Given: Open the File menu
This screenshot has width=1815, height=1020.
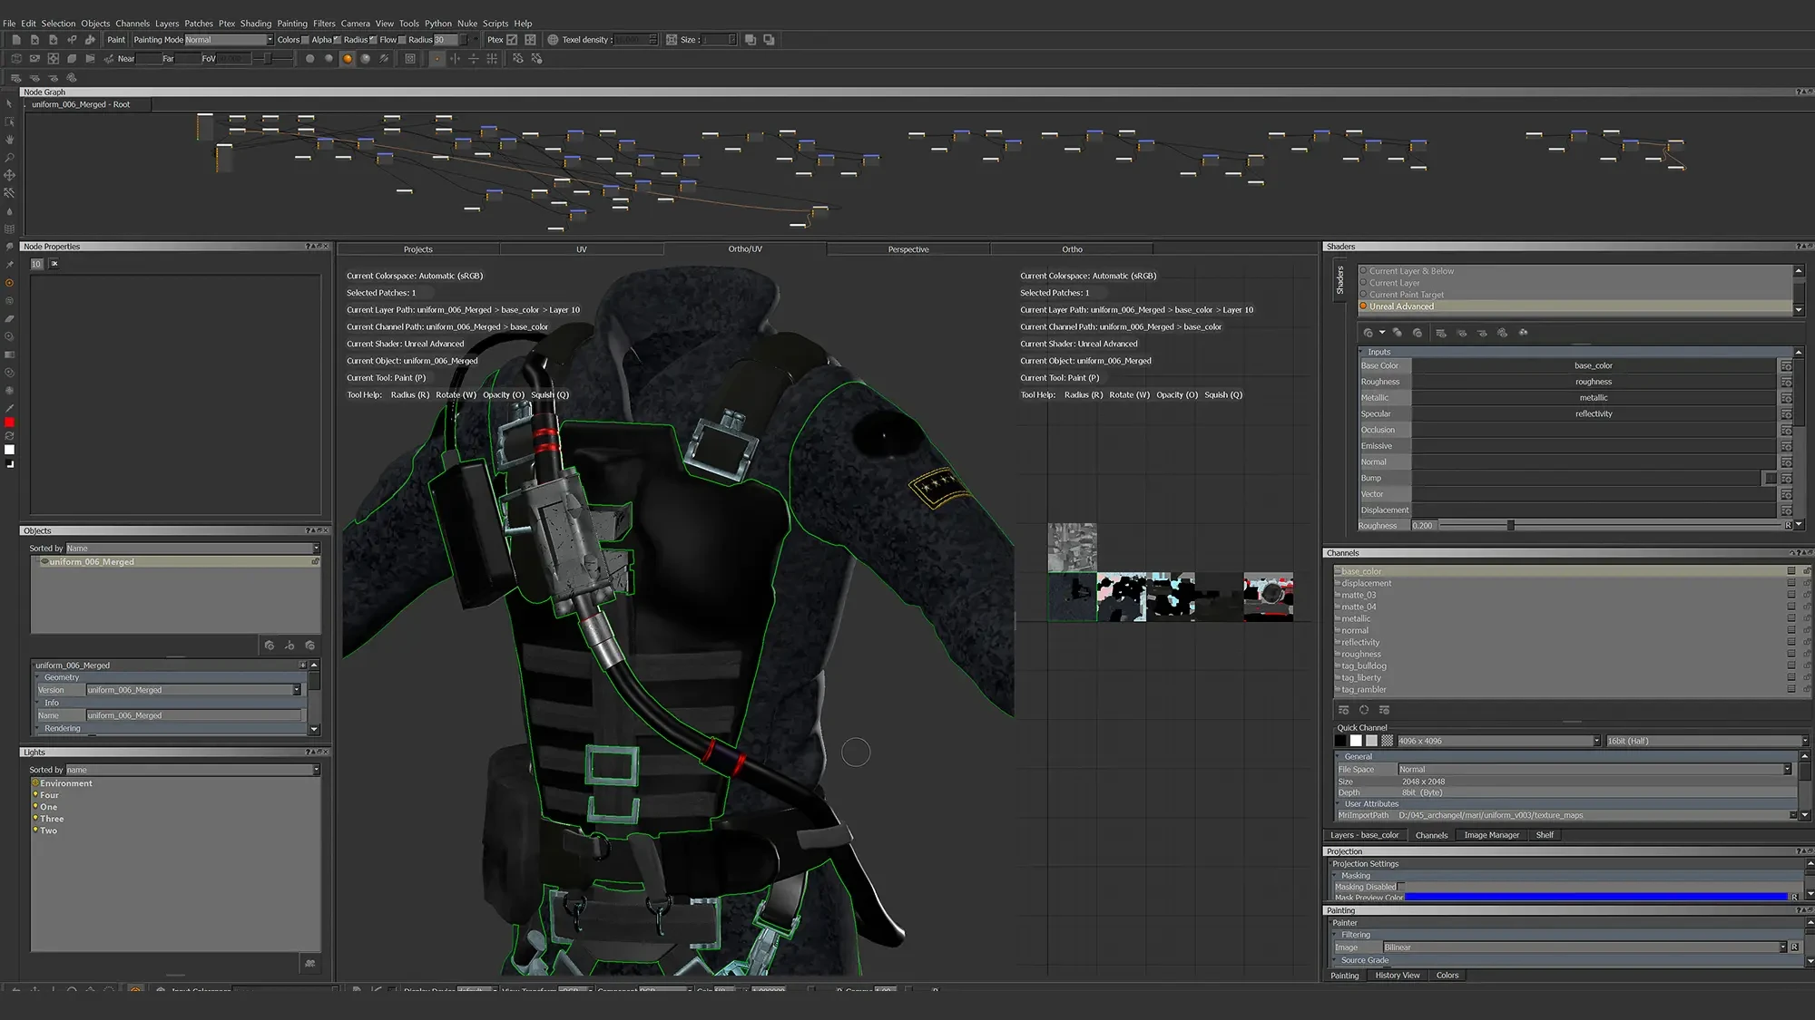Looking at the screenshot, I should coord(9,24).
